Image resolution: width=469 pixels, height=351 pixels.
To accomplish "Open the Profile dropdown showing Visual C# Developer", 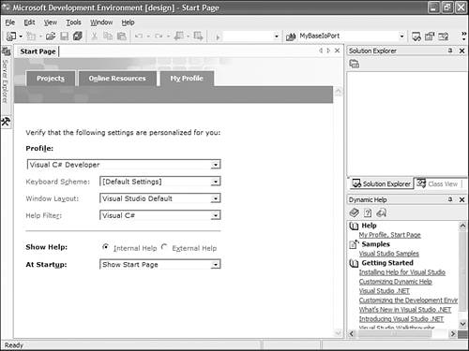I will tap(124, 165).
